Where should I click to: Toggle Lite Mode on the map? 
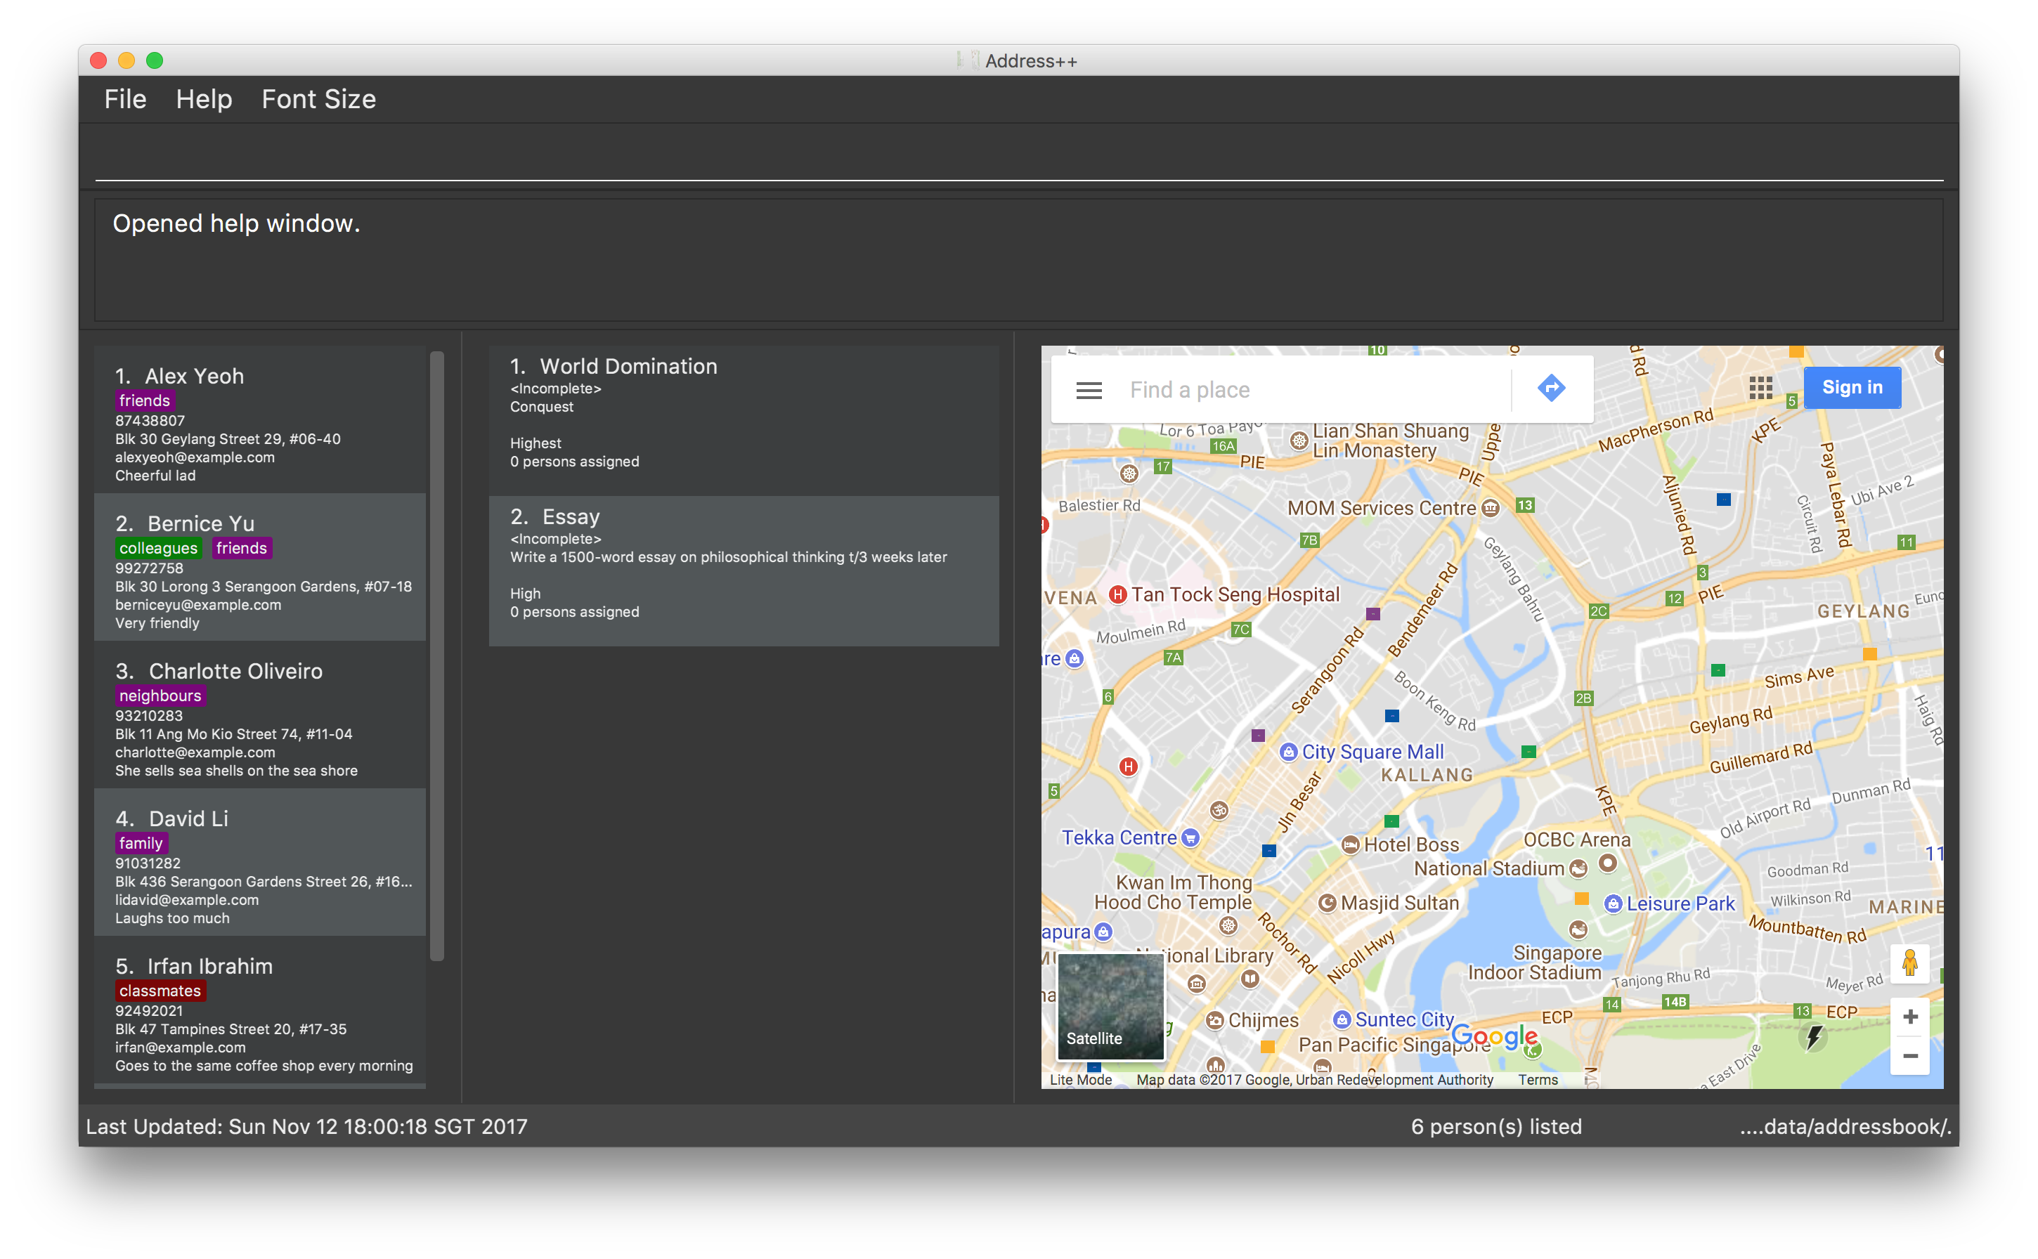point(1080,1080)
